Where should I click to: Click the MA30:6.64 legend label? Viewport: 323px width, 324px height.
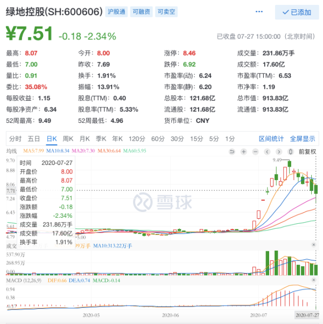click(x=109, y=151)
